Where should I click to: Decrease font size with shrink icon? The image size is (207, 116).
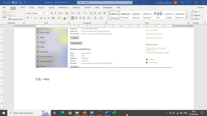click(55, 13)
